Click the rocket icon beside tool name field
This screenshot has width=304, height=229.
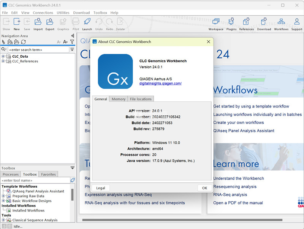coord(73,180)
